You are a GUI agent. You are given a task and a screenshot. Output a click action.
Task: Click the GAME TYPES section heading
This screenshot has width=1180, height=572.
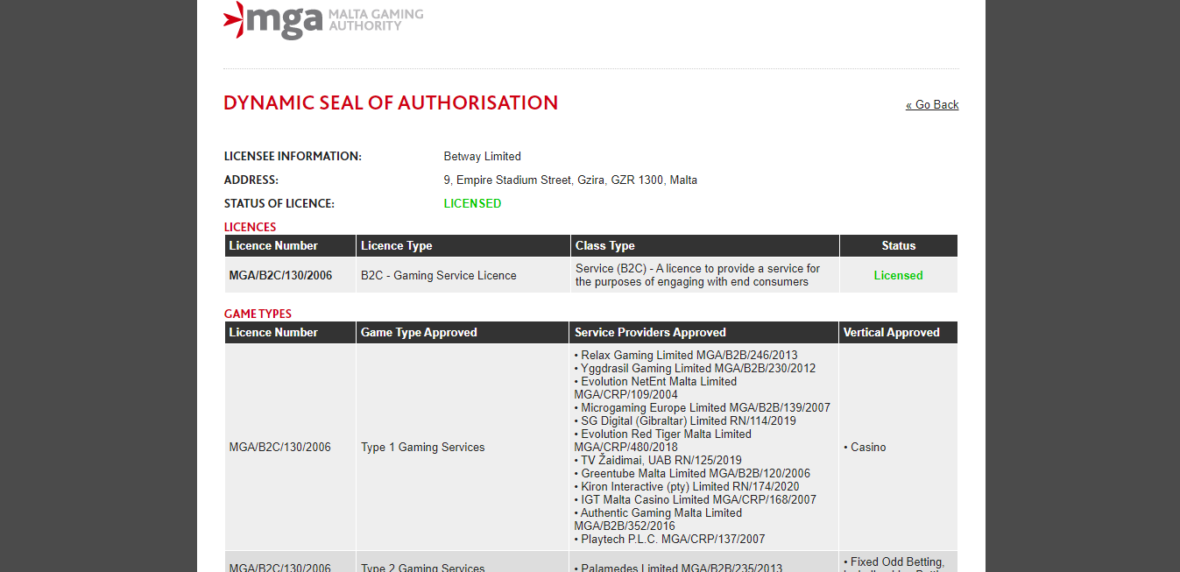(x=258, y=314)
